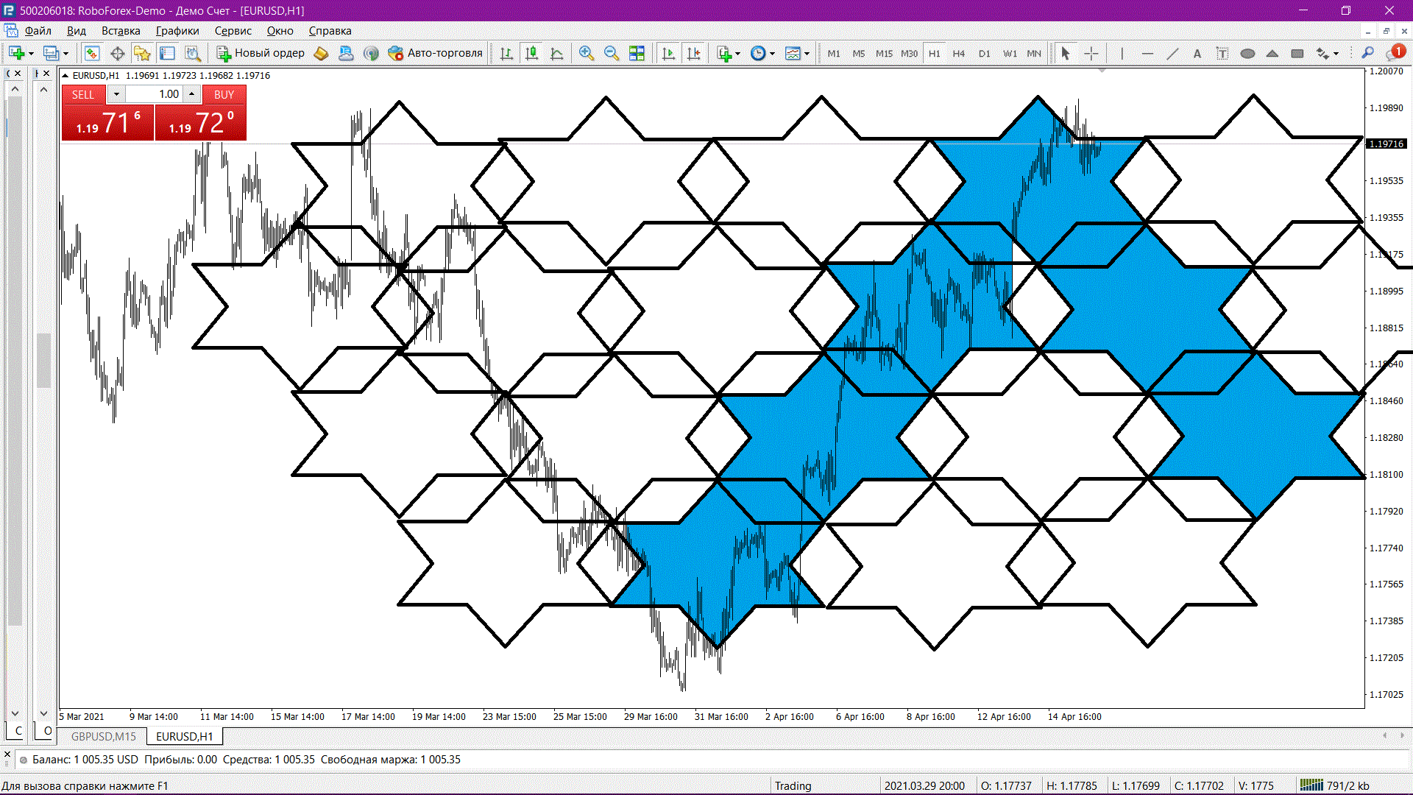Screen dimensions: 1413x795
Task: Switch to the GBPUSD,M15 chart tab
Action: pos(103,736)
